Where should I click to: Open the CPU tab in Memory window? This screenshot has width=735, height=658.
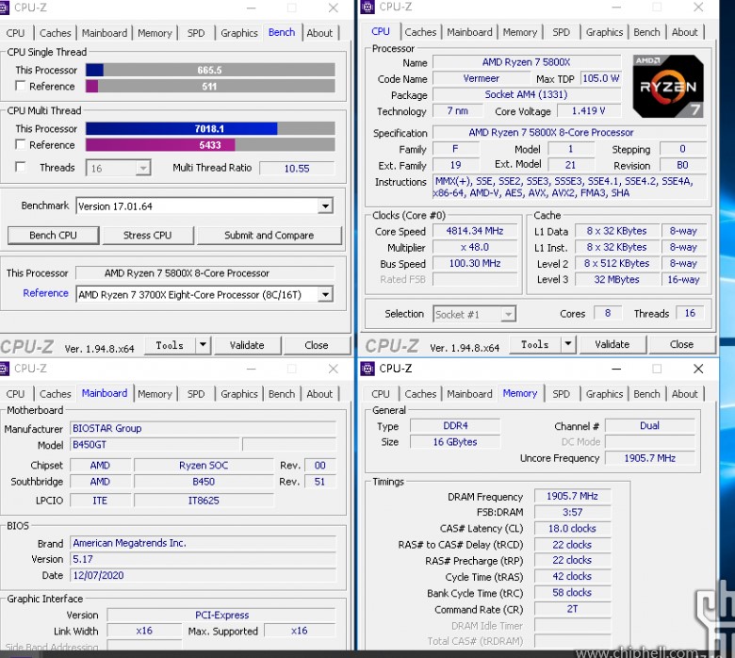tap(380, 394)
